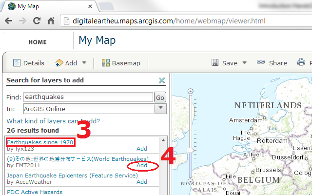
Task: Add the Earthquakes since 1970 layer
Action: [142, 149]
